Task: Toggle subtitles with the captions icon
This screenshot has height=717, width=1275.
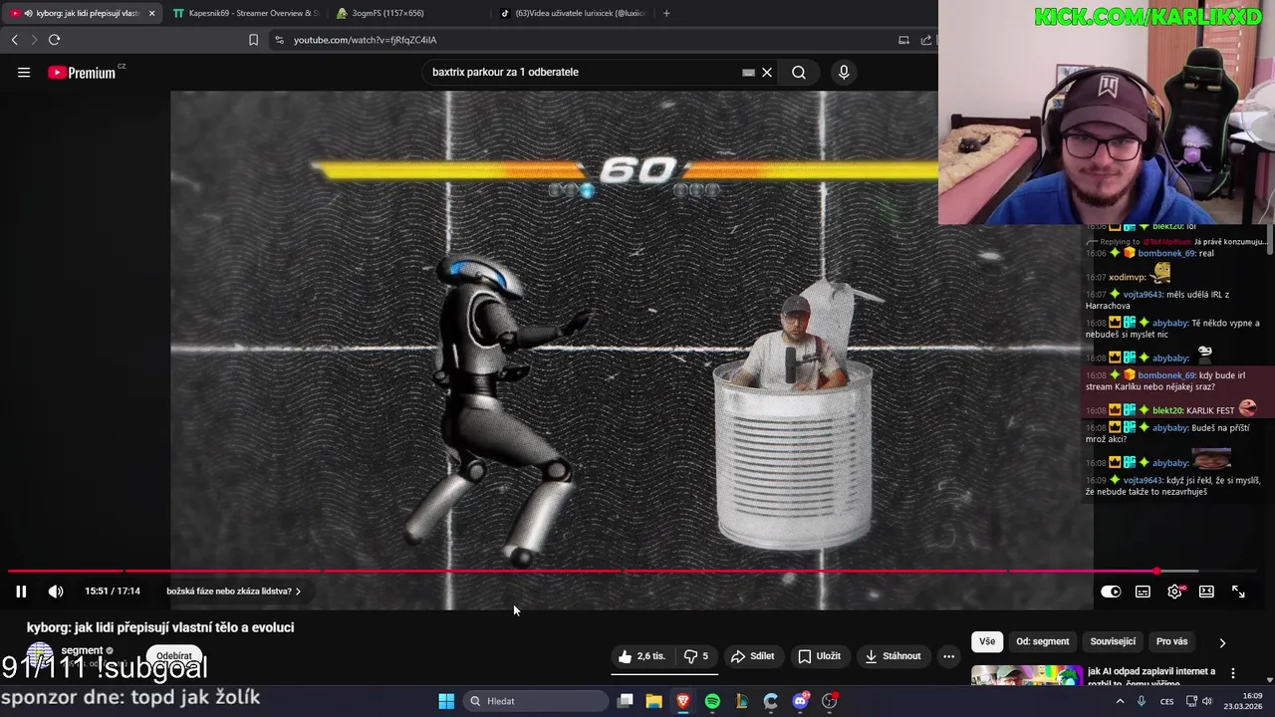Action: coord(1143,592)
